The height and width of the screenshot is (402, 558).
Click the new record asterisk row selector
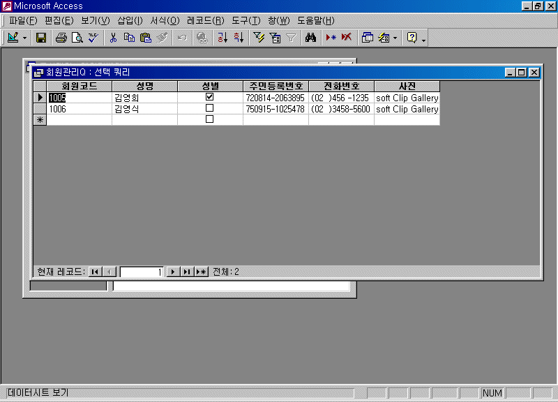coord(40,119)
